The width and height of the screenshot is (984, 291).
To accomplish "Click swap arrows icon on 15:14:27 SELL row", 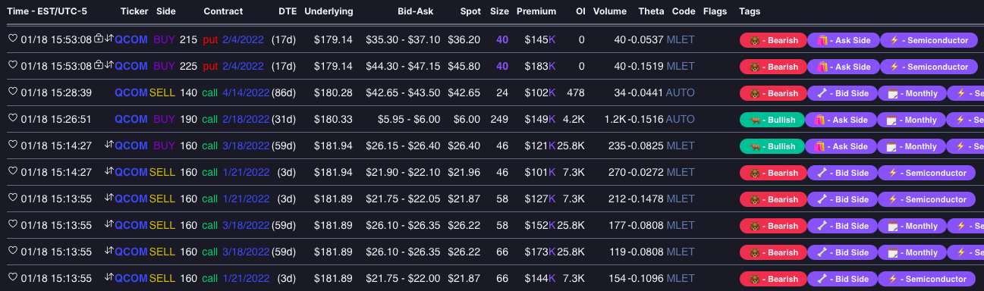I will click(x=108, y=171).
